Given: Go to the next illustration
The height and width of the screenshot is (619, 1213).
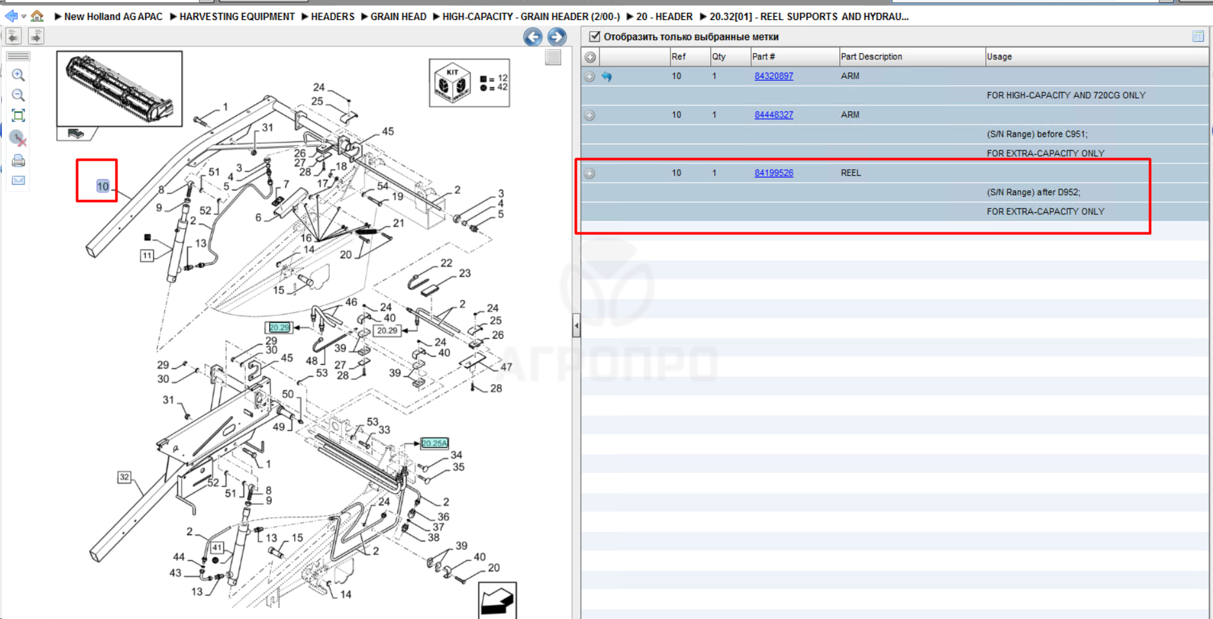Looking at the screenshot, I should (557, 37).
